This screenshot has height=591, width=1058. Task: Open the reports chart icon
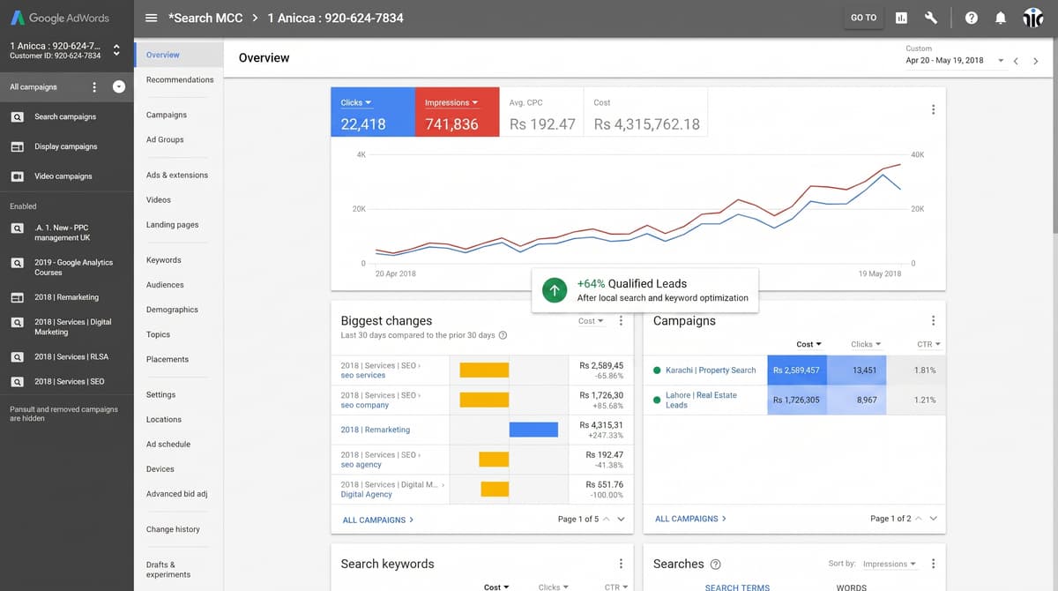901,18
